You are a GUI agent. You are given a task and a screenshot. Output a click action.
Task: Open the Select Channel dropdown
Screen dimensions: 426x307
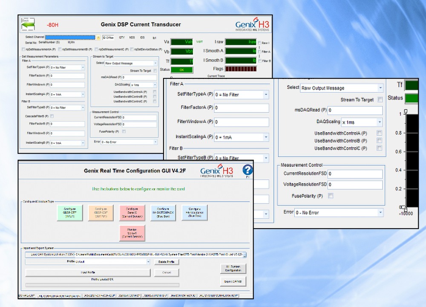tap(98, 38)
